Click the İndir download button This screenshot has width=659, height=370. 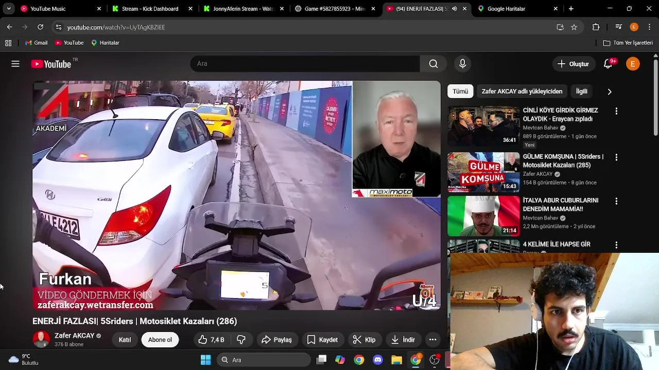[403, 340]
